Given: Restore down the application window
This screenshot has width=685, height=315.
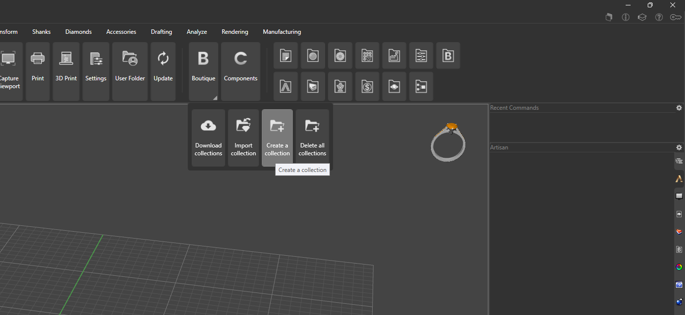Looking at the screenshot, I should pos(650,5).
